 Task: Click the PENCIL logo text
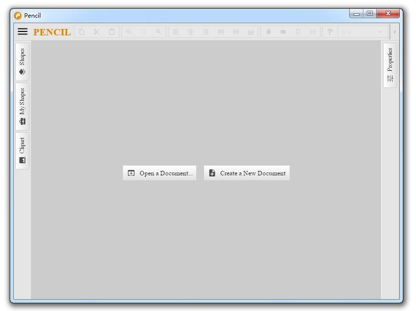click(x=52, y=32)
